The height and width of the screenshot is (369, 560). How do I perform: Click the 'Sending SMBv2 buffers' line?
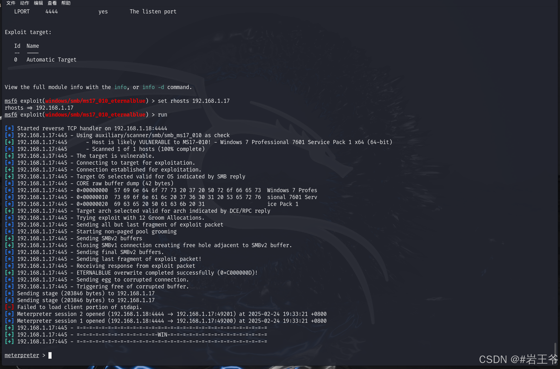(x=73, y=238)
